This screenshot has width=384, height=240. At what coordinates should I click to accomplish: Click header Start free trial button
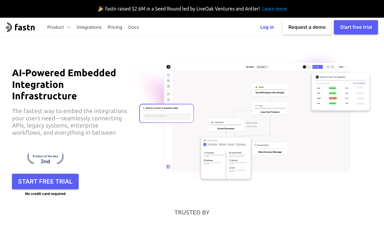[356, 27]
